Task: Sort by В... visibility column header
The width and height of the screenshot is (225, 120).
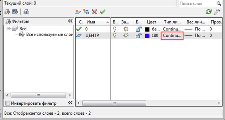Action: 116,22
